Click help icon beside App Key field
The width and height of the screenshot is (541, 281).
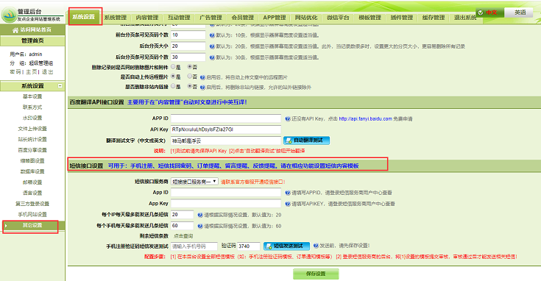tap(287, 204)
